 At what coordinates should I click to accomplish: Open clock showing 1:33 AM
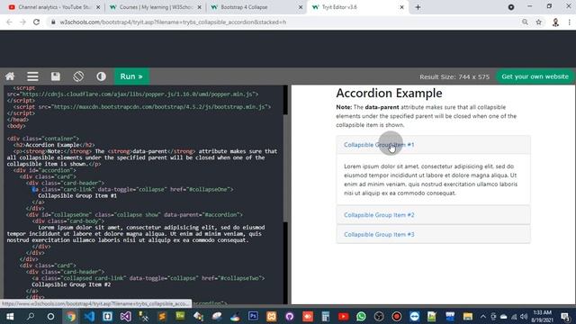543,316
